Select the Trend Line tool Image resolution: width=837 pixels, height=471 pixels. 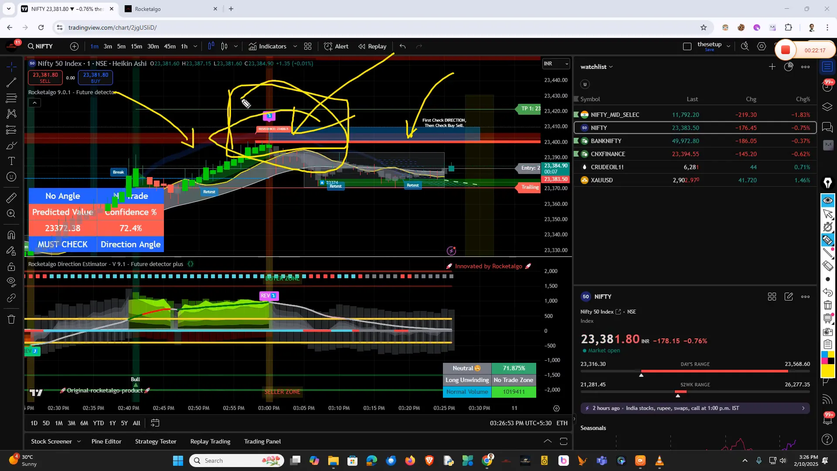pyautogui.click(x=11, y=82)
